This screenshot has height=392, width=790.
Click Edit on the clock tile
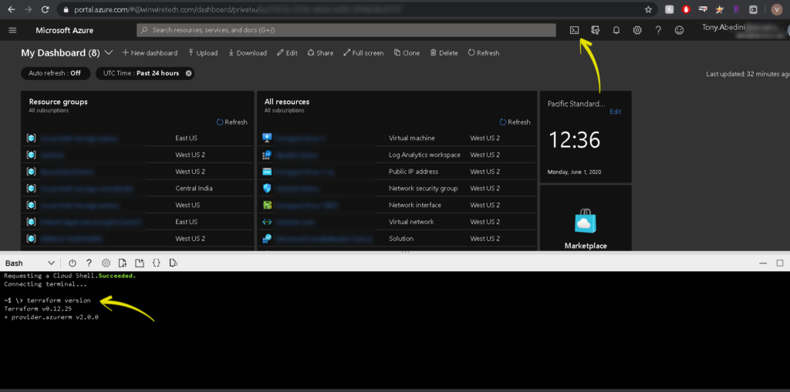point(615,112)
